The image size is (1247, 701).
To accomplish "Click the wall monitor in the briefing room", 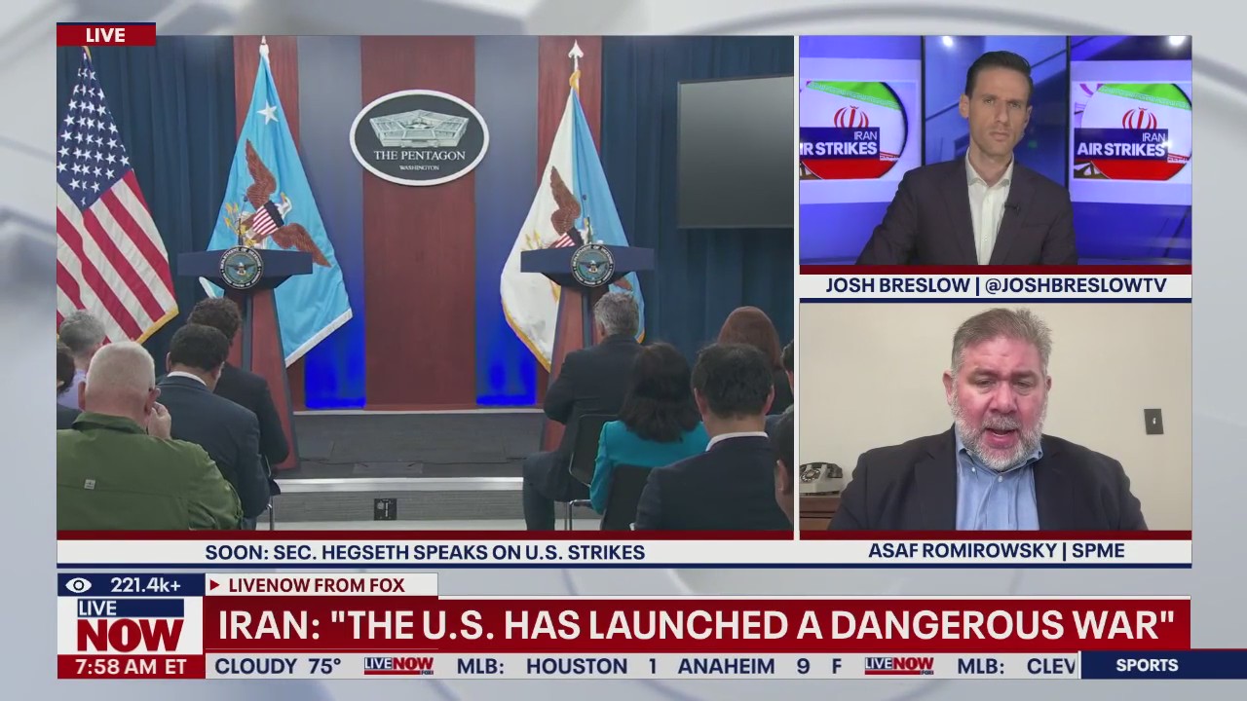I will pos(735,151).
